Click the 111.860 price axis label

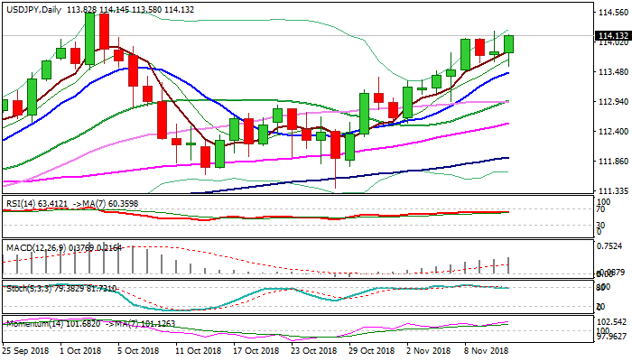[613, 162]
